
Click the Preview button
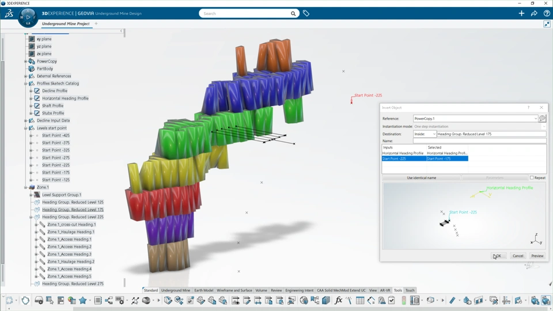pyautogui.click(x=537, y=256)
